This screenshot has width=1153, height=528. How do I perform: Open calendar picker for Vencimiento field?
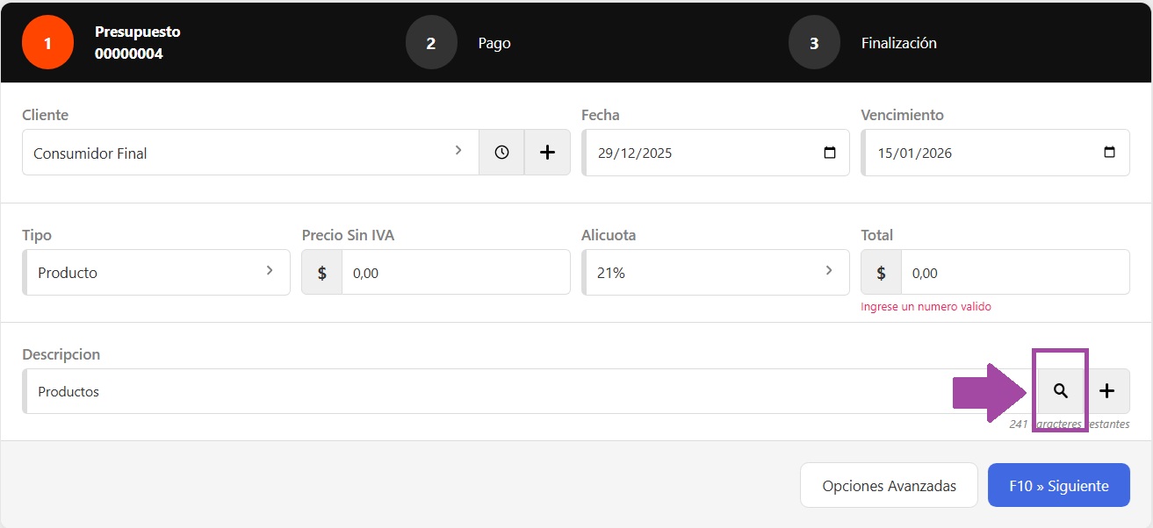1109,153
